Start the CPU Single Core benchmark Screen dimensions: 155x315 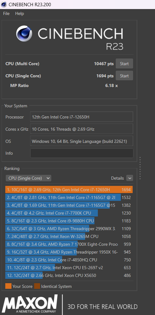click(x=124, y=76)
